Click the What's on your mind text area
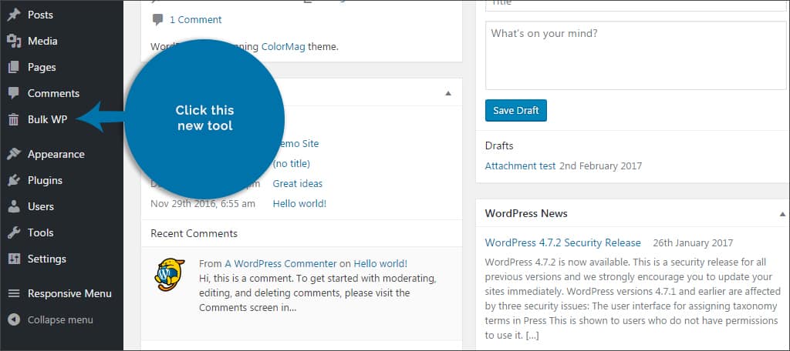This screenshot has height=351, width=790. (x=636, y=55)
